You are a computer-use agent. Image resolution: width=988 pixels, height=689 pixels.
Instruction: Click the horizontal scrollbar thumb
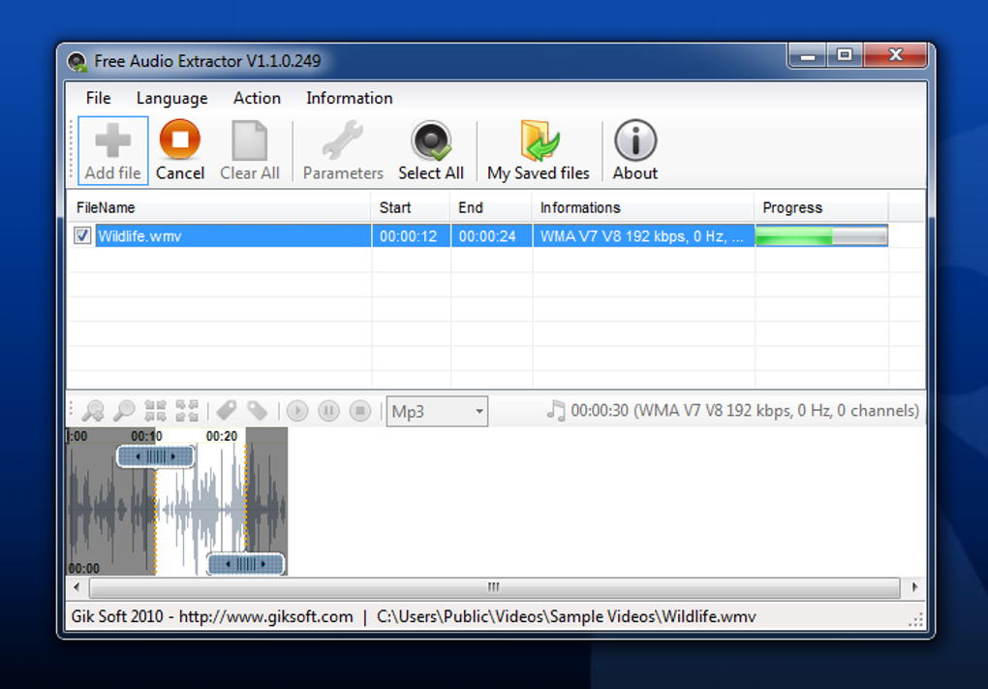494,587
